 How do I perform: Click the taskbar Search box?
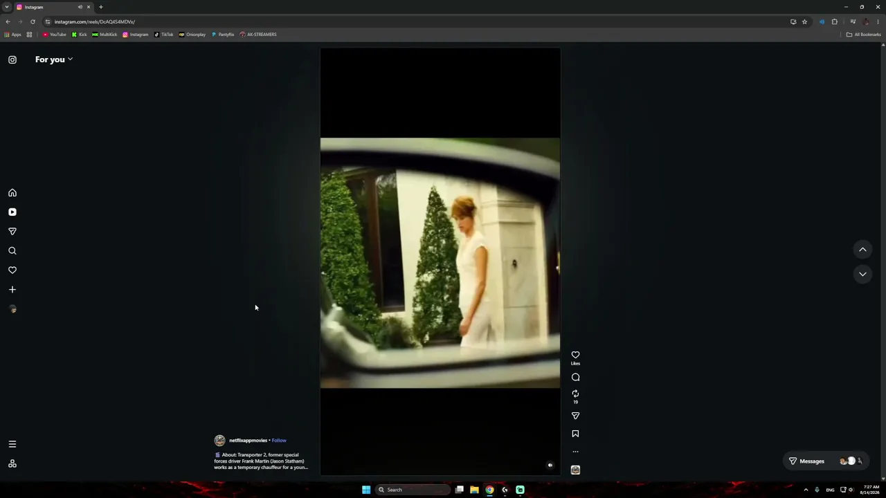click(x=413, y=490)
